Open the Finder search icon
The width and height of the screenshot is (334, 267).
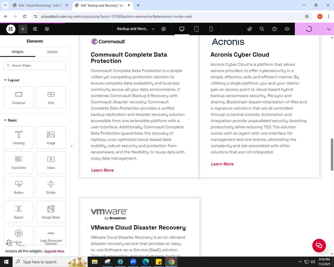click(x=262, y=29)
